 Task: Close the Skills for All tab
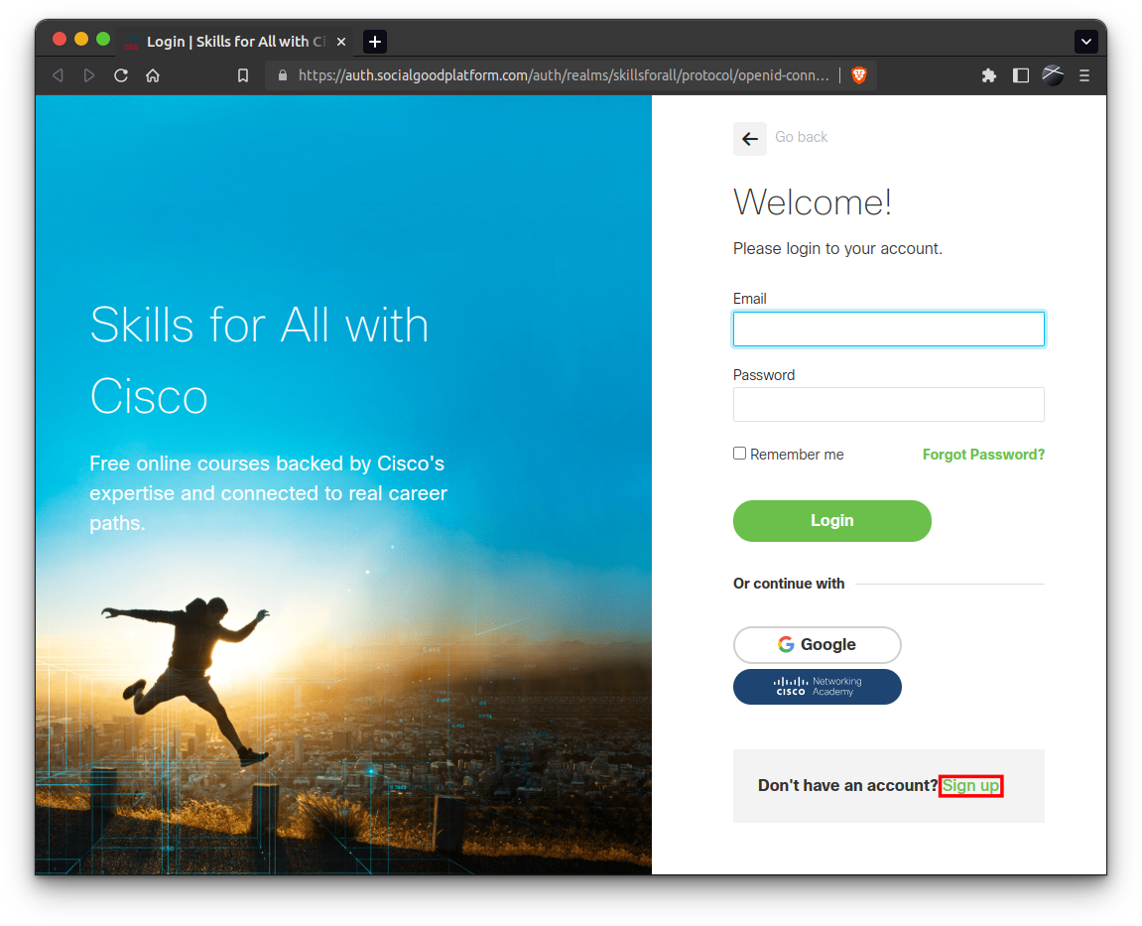(x=341, y=42)
